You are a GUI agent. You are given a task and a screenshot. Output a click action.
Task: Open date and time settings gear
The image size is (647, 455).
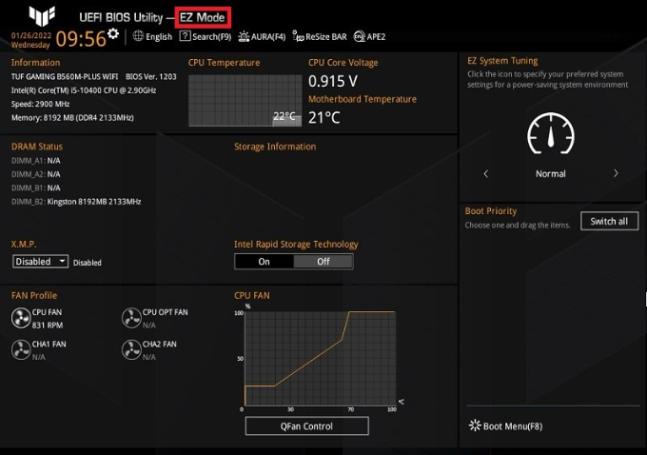point(113,33)
